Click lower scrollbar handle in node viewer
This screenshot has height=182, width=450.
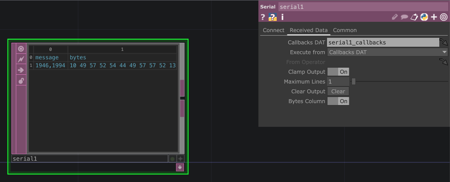pyautogui.click(x=182, y=108)
